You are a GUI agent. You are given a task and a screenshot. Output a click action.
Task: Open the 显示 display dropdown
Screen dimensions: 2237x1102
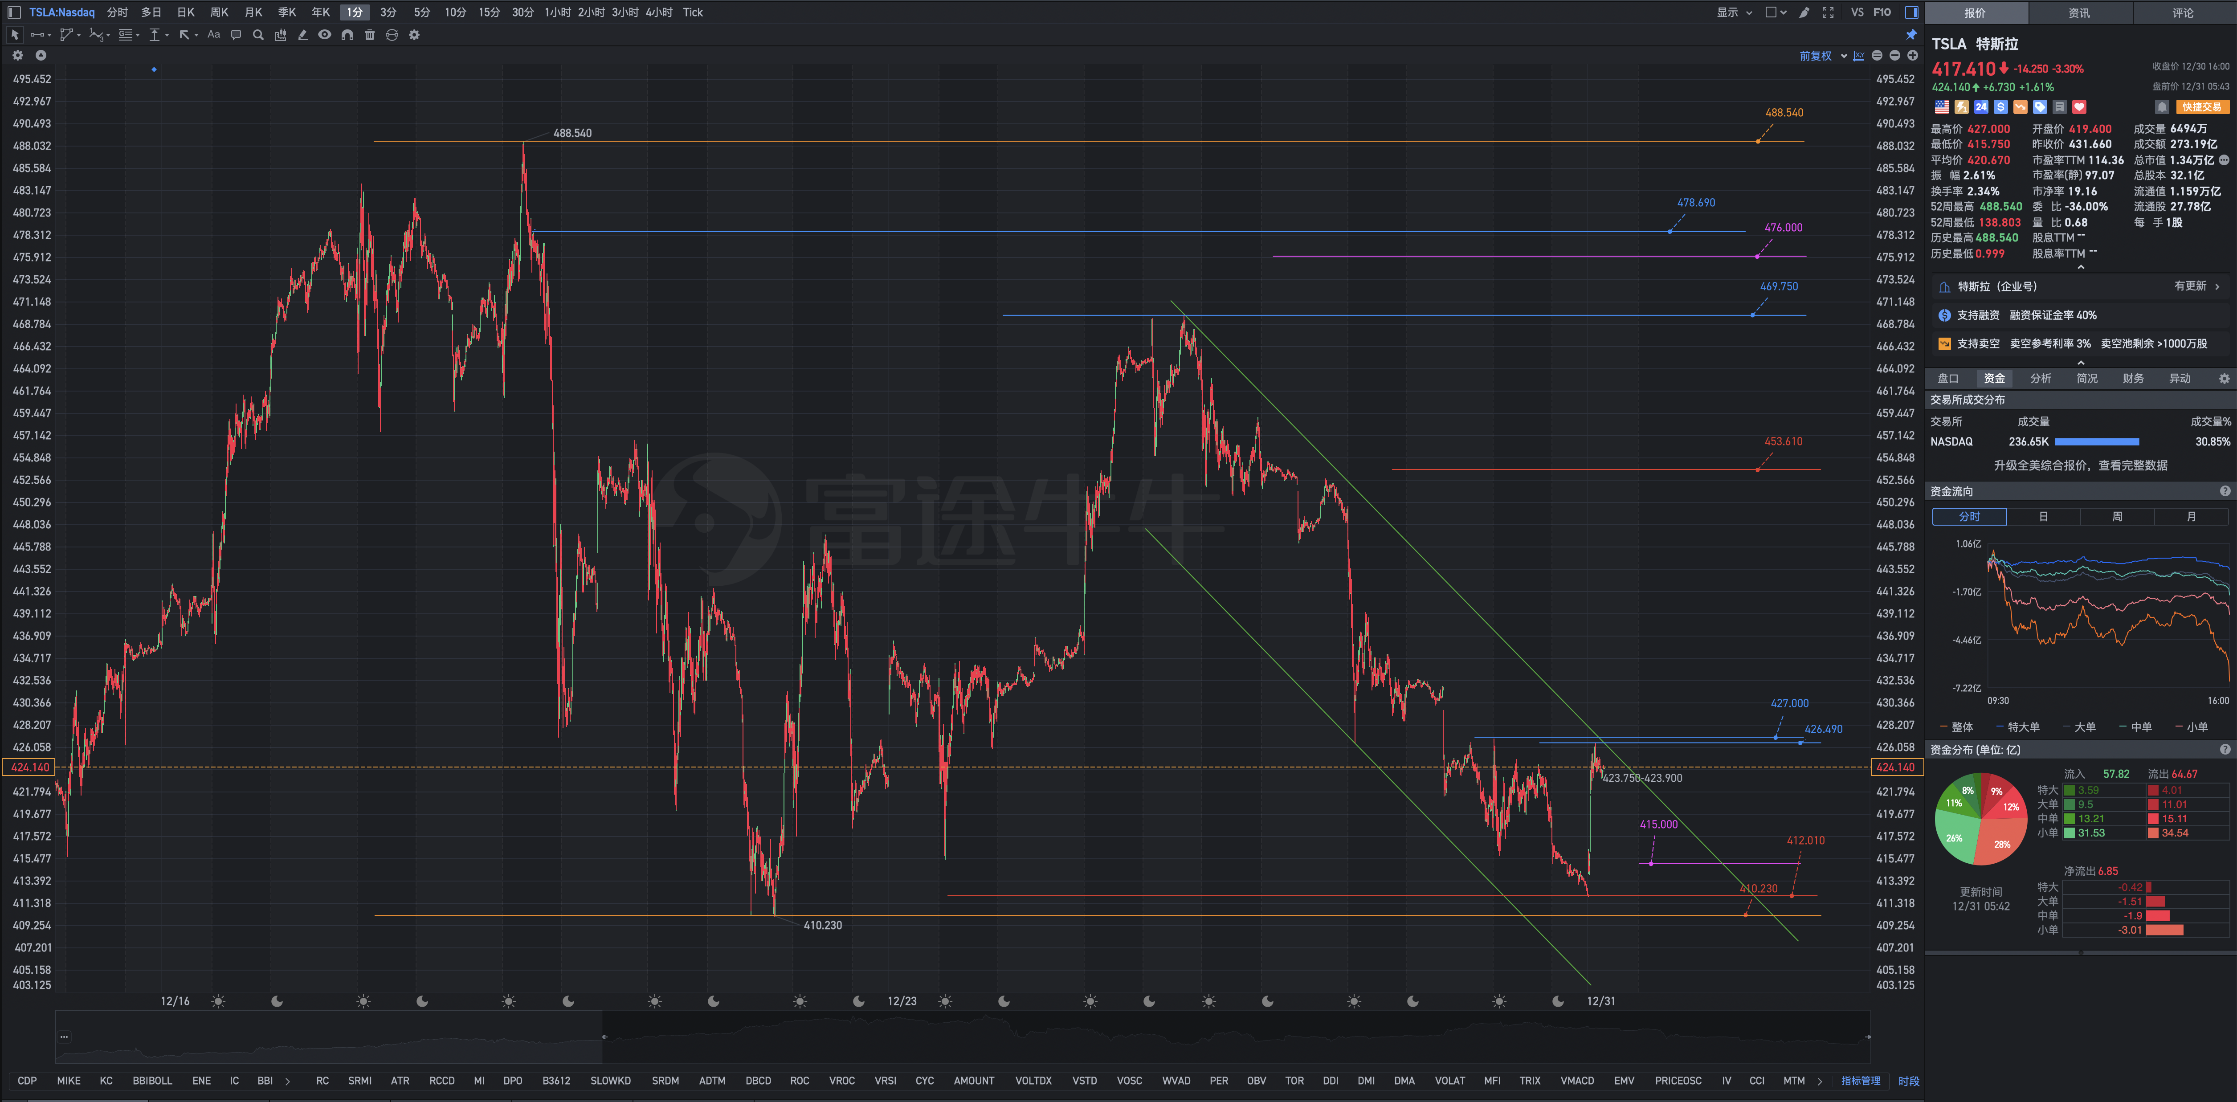click(x=1734, y=12)
